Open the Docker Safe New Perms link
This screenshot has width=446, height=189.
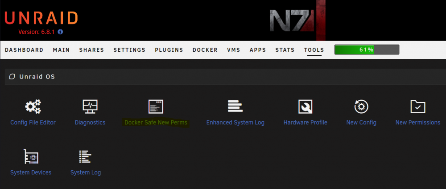pyautogui.click(x=156, y=123)
